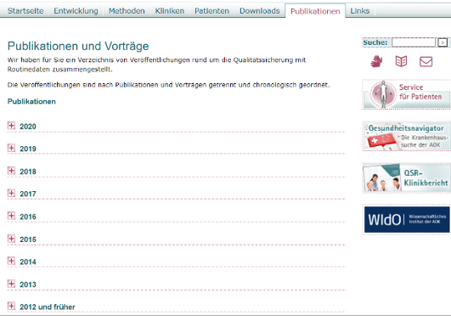
Task: Expand the 2018 publications plus icon
Action: tap(11, 171)
